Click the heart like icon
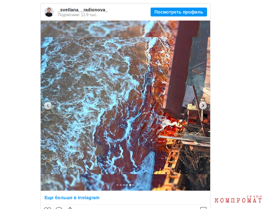Viewport: 265px width, 209px height. (x=48, y=208)
